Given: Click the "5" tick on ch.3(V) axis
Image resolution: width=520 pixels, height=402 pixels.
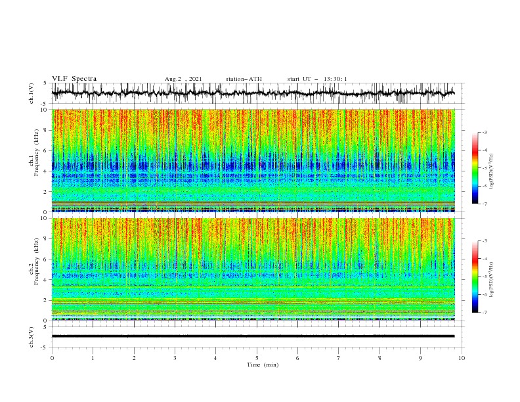Looking at the screenshot, I should coord(46,327).
